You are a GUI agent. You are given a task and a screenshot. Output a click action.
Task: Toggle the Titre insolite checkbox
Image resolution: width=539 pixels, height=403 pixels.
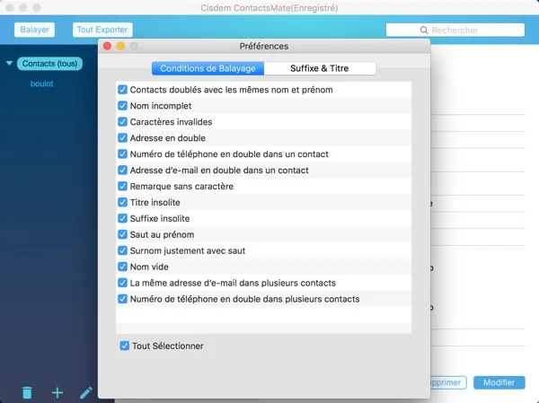click(x=122, y=202)
